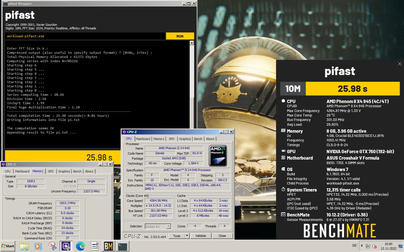Click the Uncore Frequency 2107.0 MHz field
Image resolution: width=404 pixels, height=252 pixels.
click(91, 191)
